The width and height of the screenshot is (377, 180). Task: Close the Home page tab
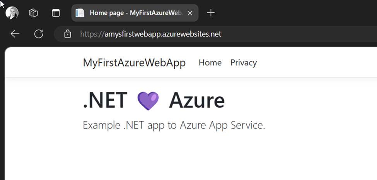point(190,13)
